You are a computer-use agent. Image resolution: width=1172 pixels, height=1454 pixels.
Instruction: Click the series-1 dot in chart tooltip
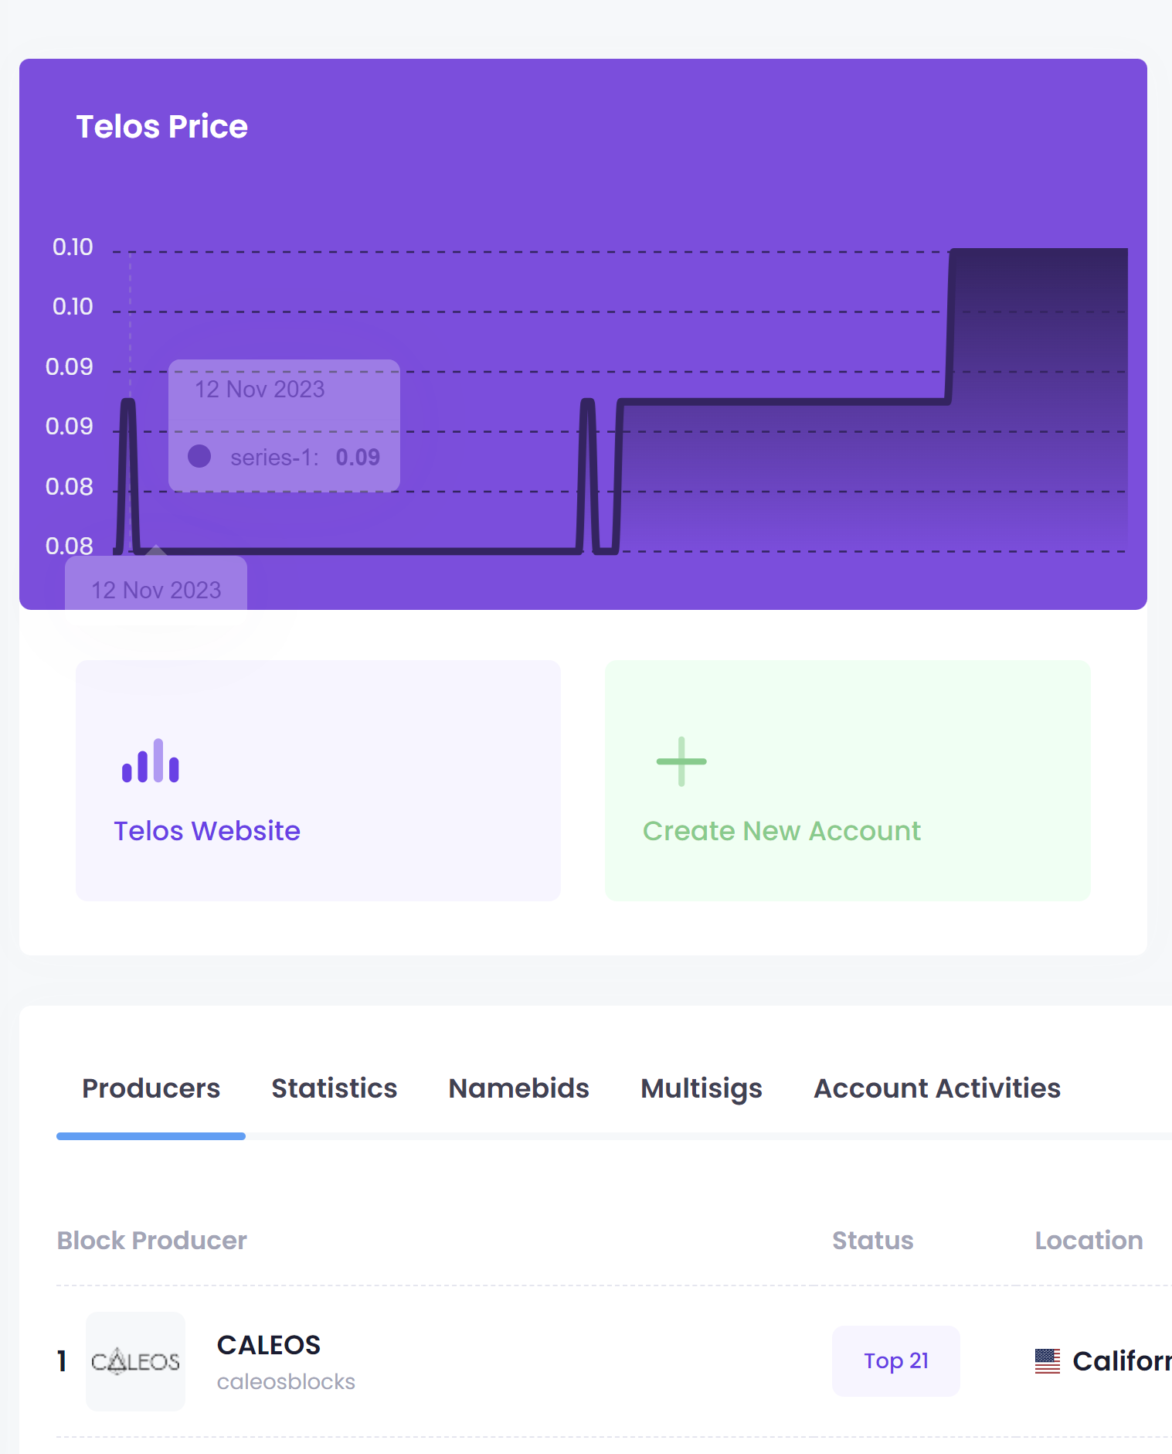click(x=199, y=456)
